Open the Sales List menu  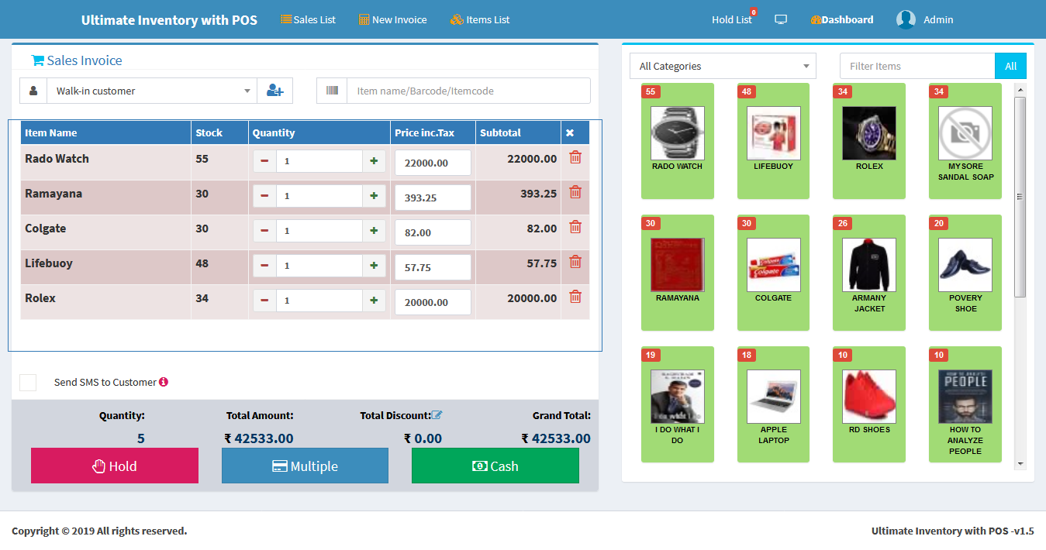pos(308,19)
